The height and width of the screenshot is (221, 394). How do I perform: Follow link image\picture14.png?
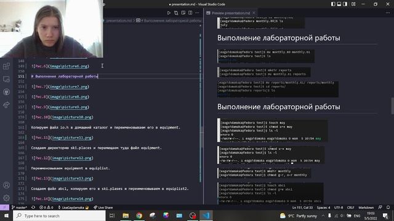click(71, 199)
